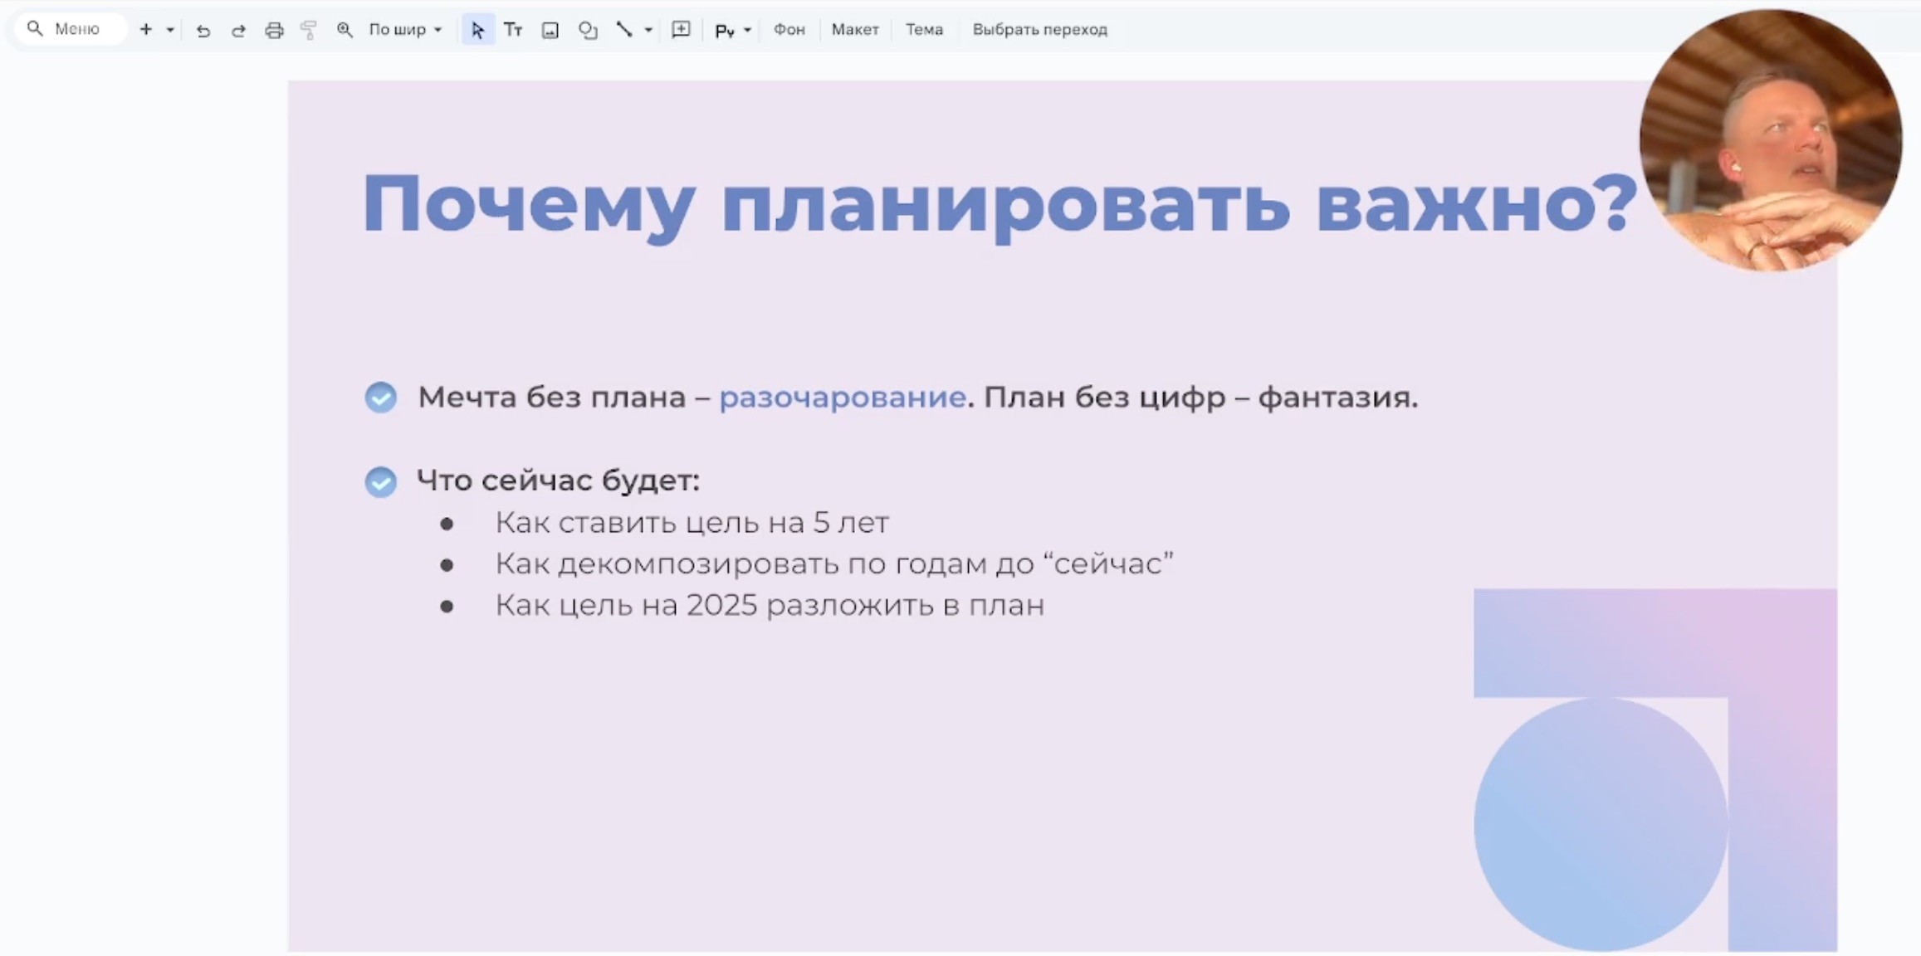Open the Макет layout options
1921x956 pixels.
point(855,30)
